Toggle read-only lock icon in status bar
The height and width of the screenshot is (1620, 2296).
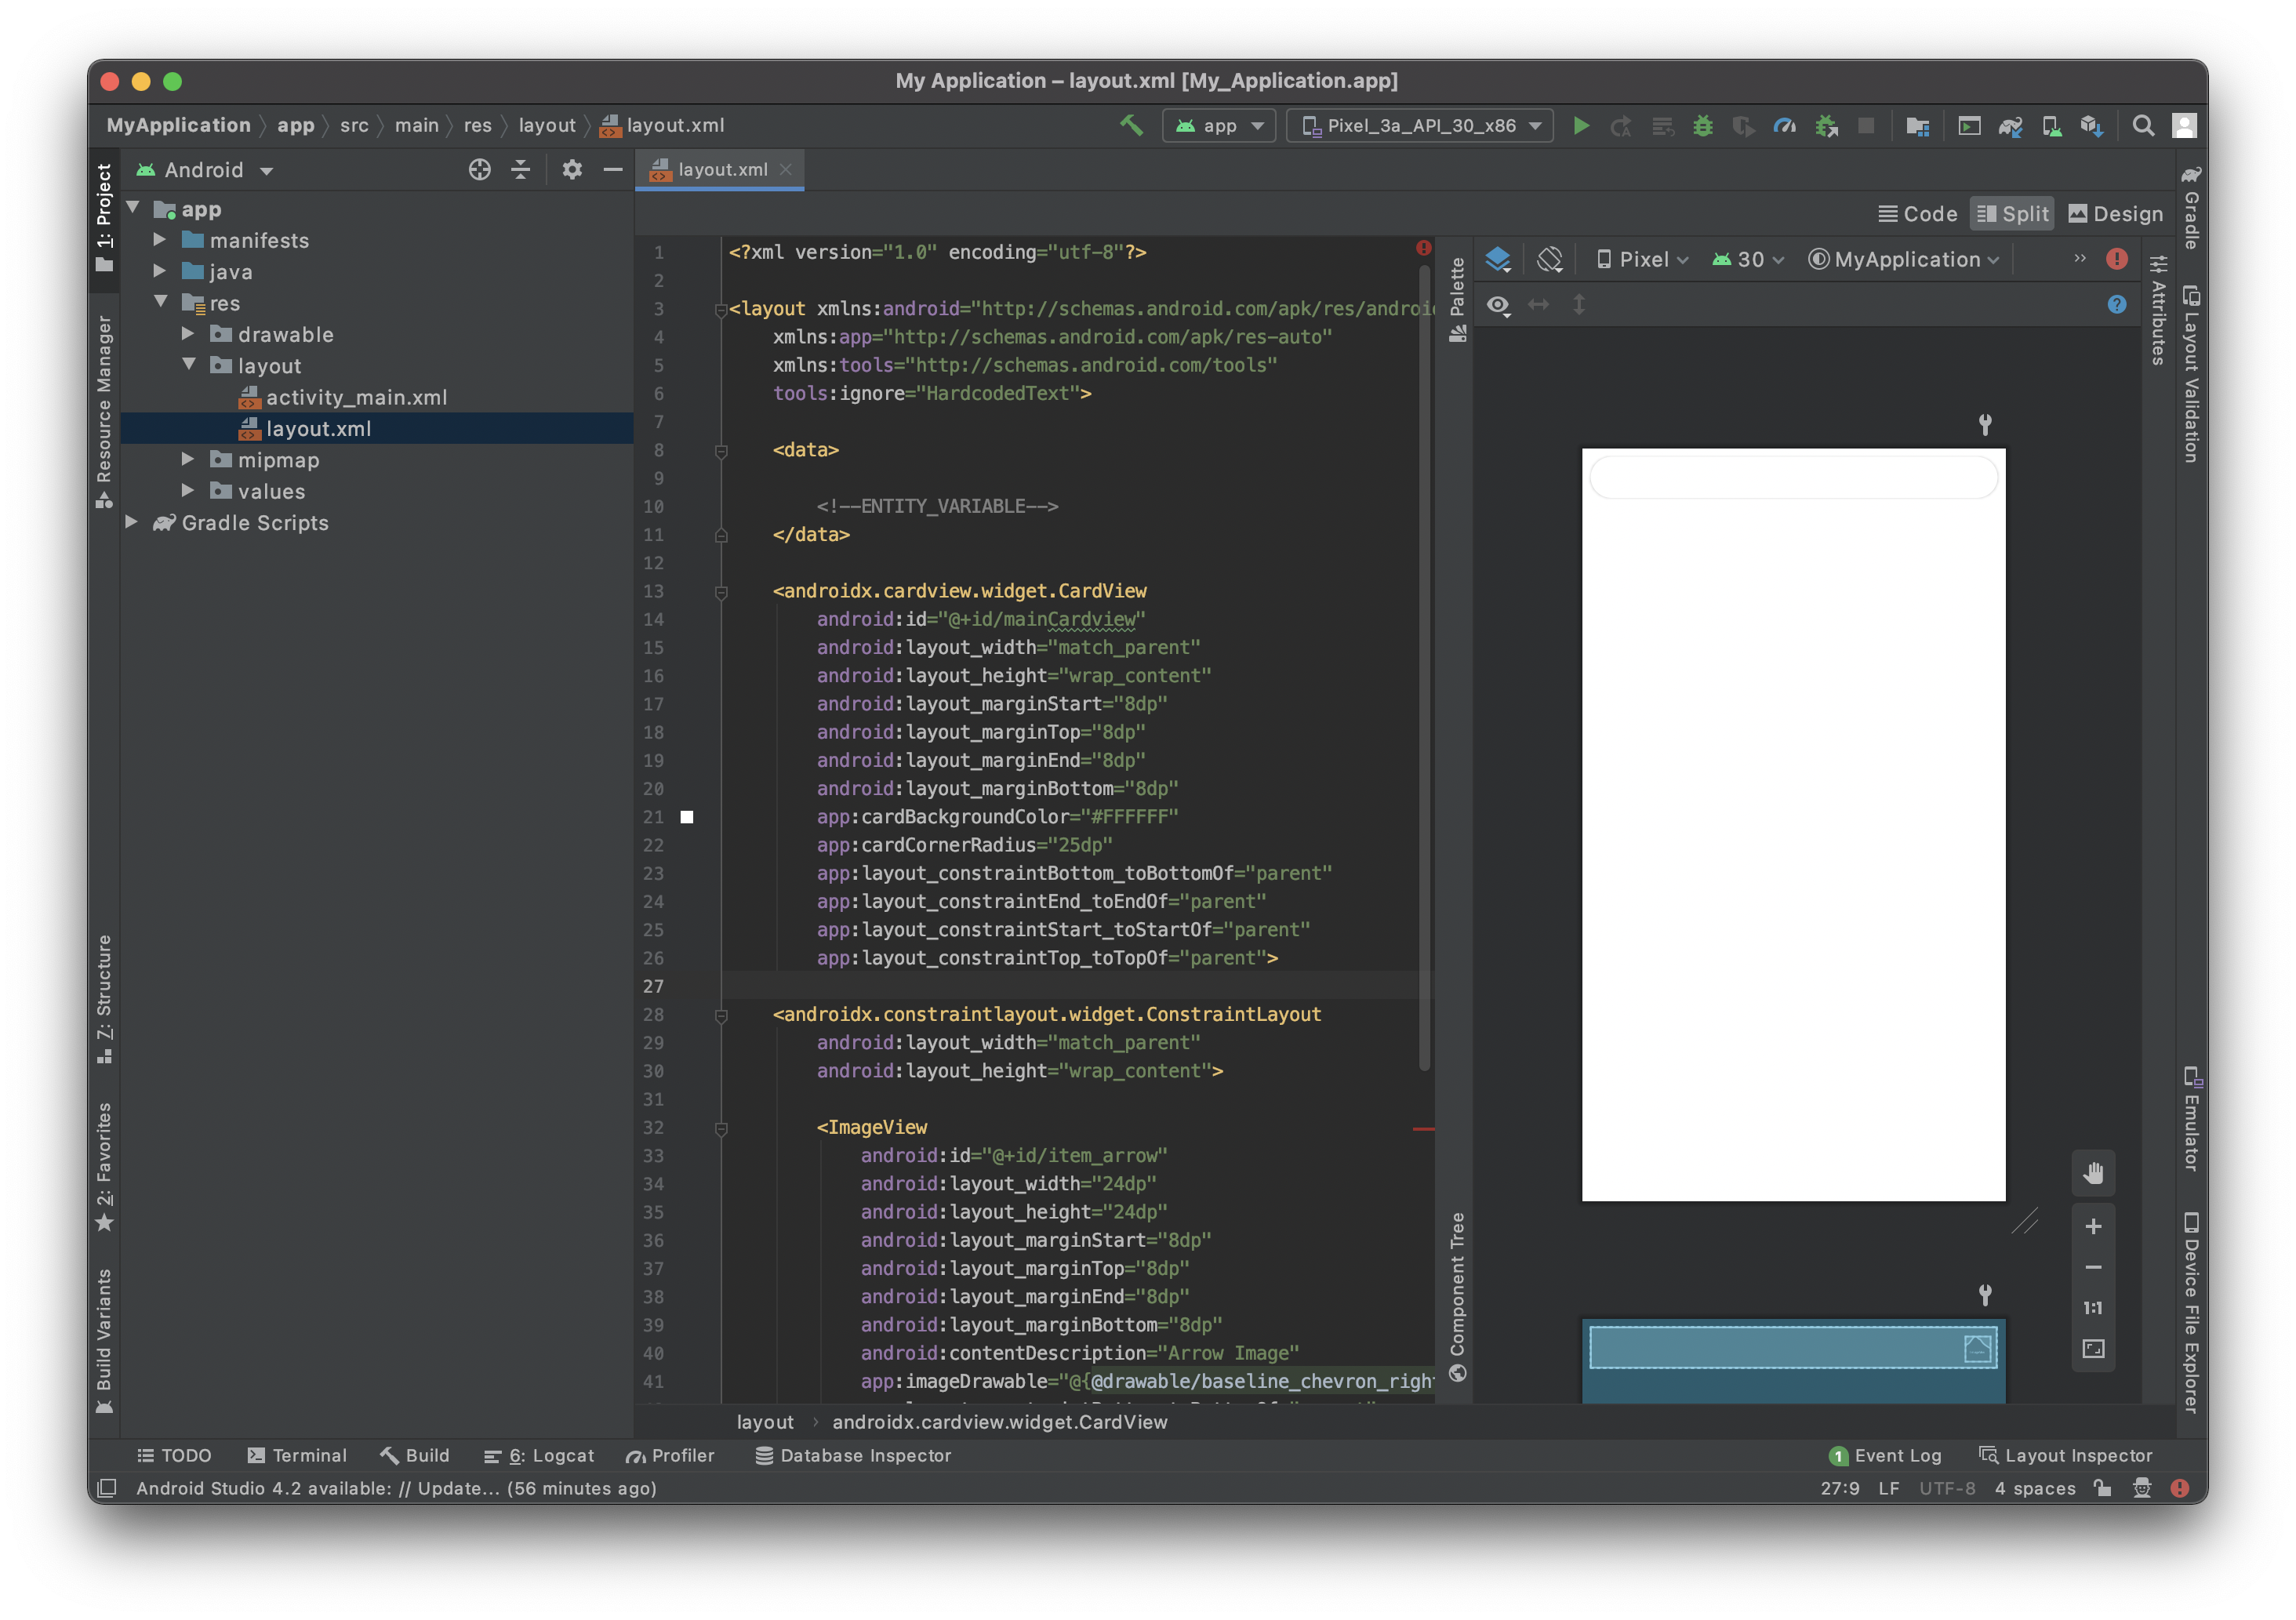pos(2103,1489)
